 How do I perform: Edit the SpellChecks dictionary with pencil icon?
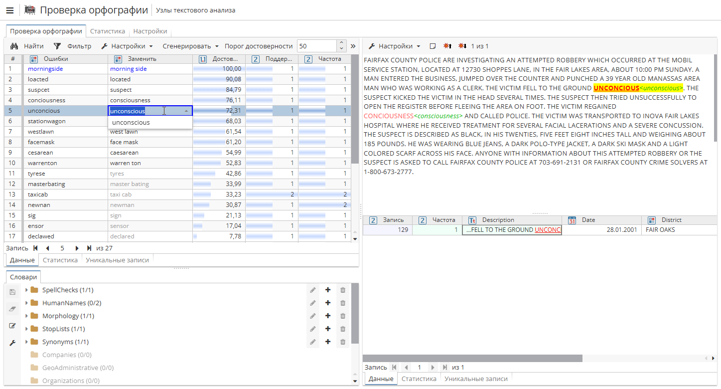pyautogui.click(x=313, y=290)
